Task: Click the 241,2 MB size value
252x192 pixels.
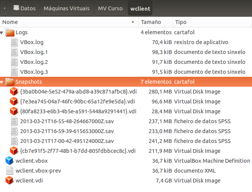Action: 160,141
